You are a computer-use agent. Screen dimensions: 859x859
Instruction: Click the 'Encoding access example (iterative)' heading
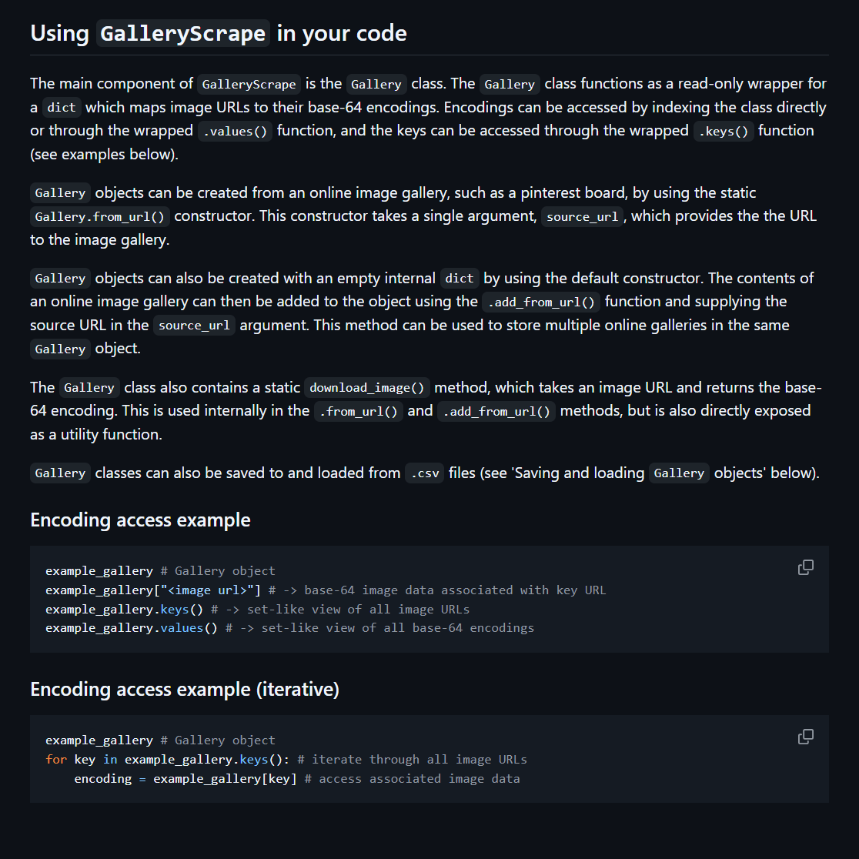[185, 689]
